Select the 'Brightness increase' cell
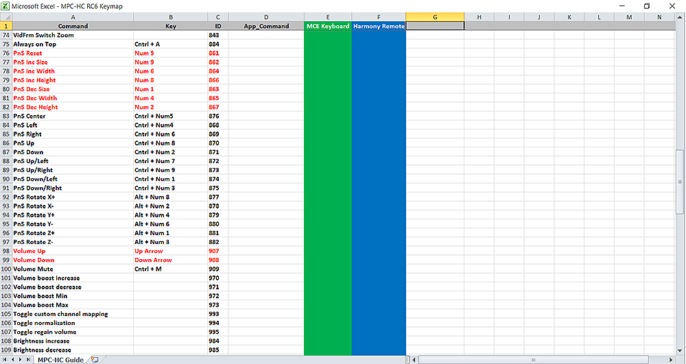This screenshot has height=364, width=686. coord(73,341)
